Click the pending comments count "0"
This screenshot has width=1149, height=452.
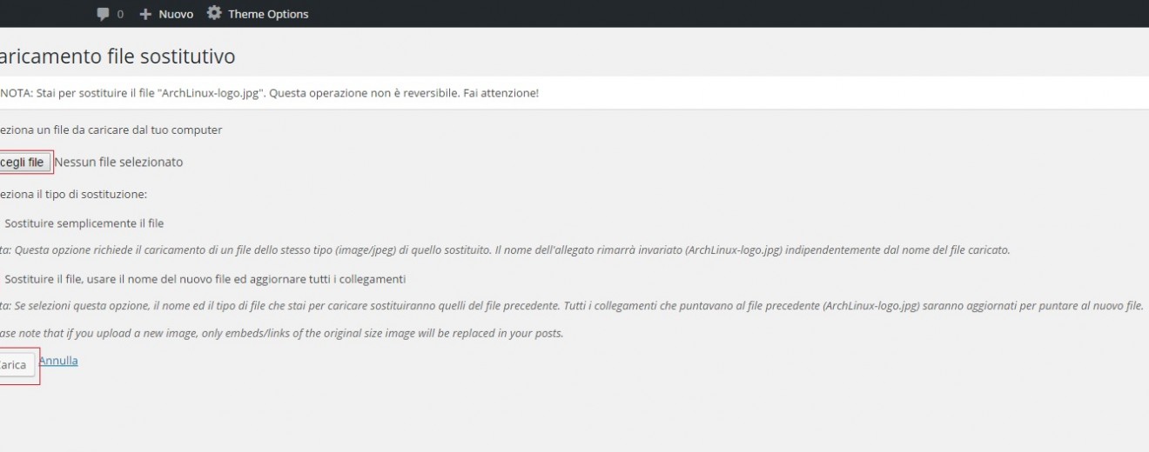(120, 14)
